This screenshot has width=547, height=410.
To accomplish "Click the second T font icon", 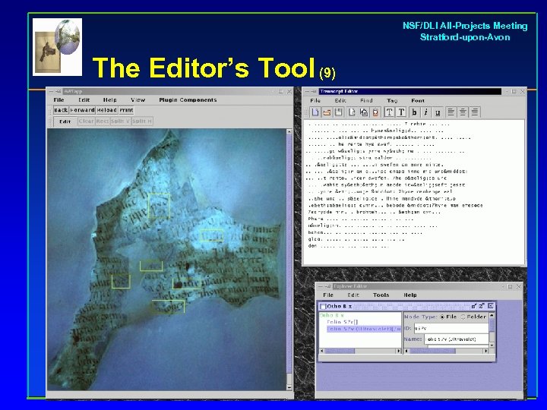I will coord(401,112).
